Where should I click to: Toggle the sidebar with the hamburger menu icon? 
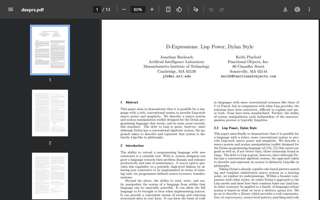coord(11,9)
